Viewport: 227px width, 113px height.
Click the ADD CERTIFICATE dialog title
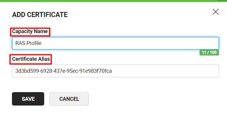tap(40, 15)
